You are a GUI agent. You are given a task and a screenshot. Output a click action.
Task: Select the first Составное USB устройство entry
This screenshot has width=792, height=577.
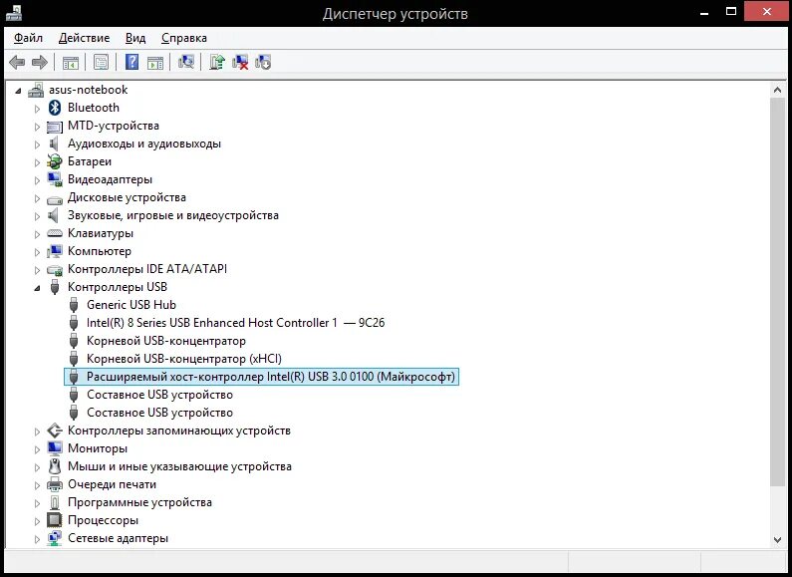tap(159, 395)
